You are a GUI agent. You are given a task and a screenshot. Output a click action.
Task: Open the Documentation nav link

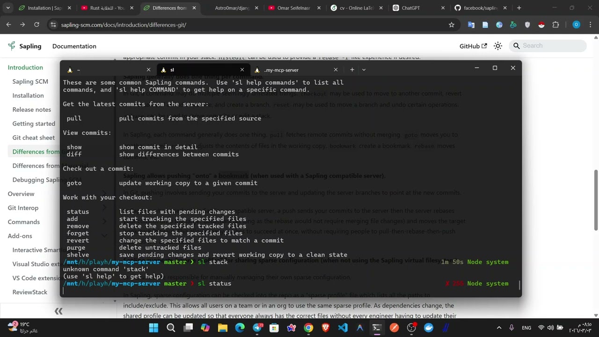[74, 46]
